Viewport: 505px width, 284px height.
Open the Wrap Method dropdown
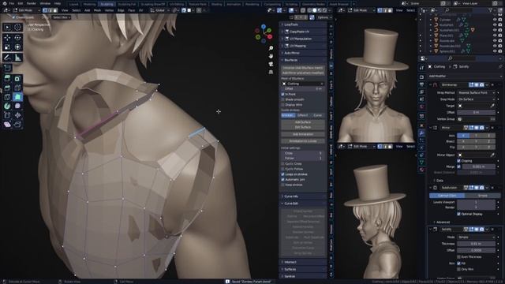point(476,93)
